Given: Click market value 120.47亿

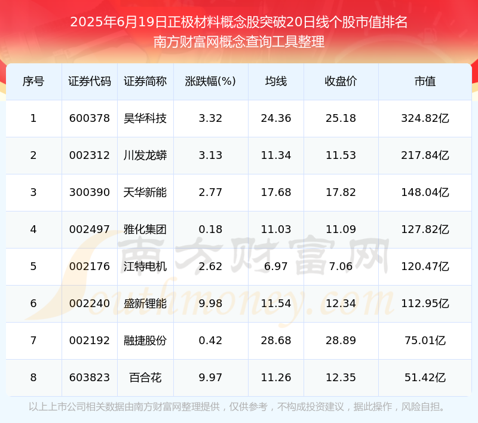Looking at the screenshot, I should point(425,266).
